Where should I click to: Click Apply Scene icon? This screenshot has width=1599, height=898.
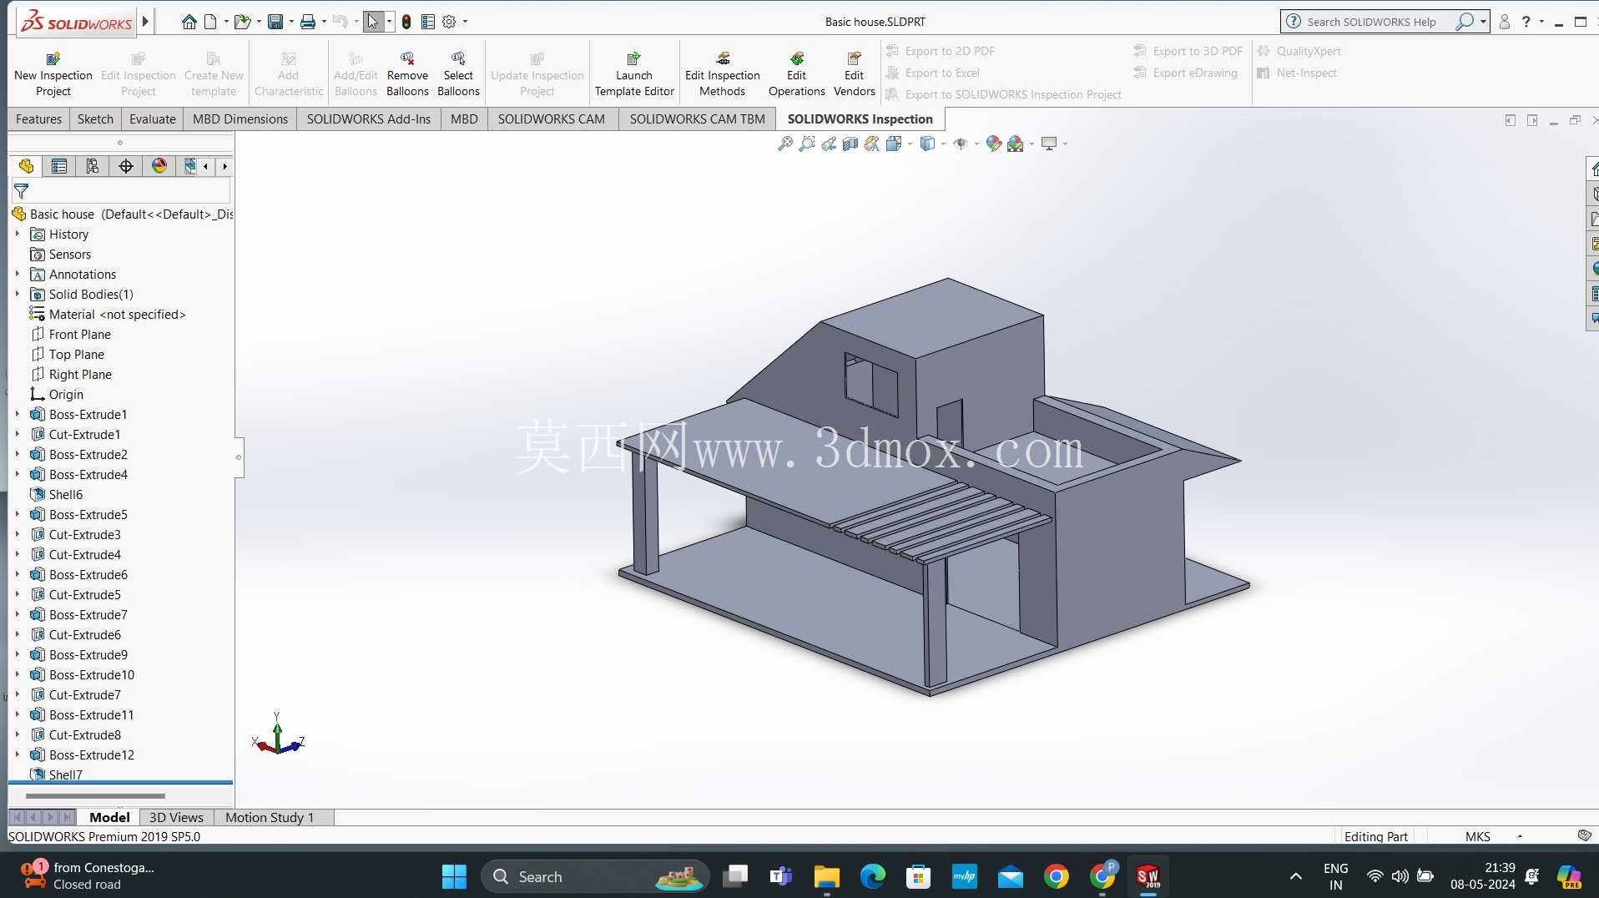point(1016,144)
